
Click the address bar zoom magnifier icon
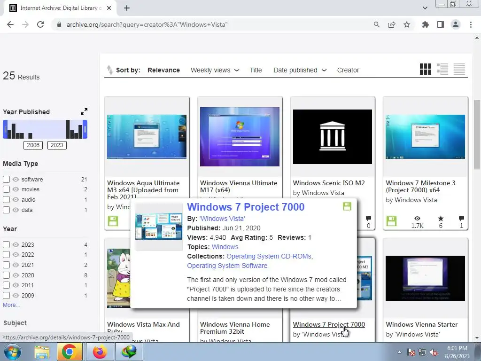pos(376,24)
